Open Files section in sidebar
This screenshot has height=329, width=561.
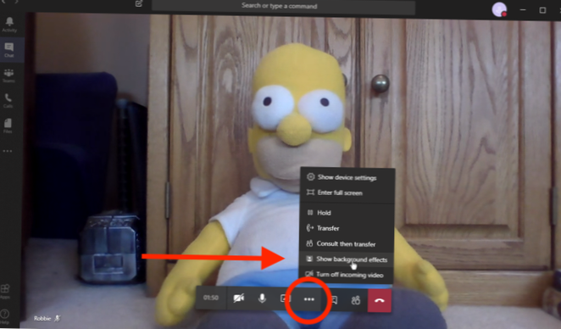[8, 126]
